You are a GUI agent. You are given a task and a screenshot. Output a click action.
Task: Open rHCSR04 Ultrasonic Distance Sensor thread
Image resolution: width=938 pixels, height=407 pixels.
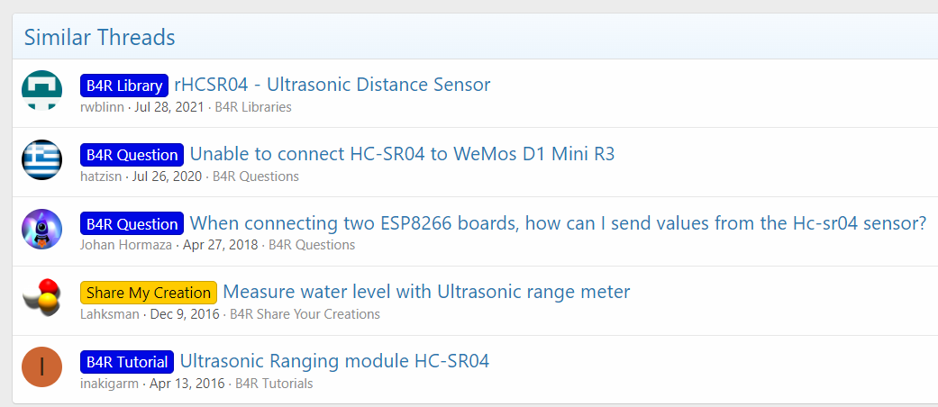tap(332, 85)
